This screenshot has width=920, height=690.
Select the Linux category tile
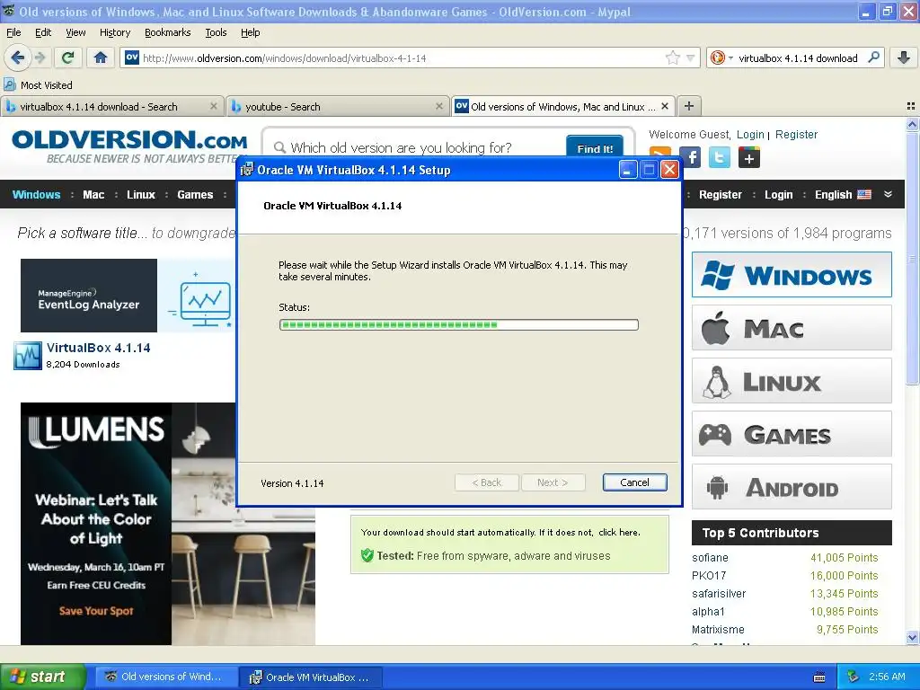(x=792, y=381)
